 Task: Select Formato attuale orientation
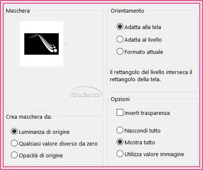tap(120, 51)
